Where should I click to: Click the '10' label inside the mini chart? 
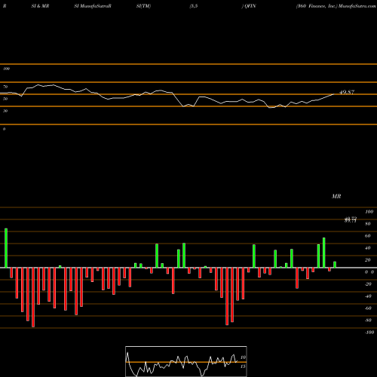[243, 357]
